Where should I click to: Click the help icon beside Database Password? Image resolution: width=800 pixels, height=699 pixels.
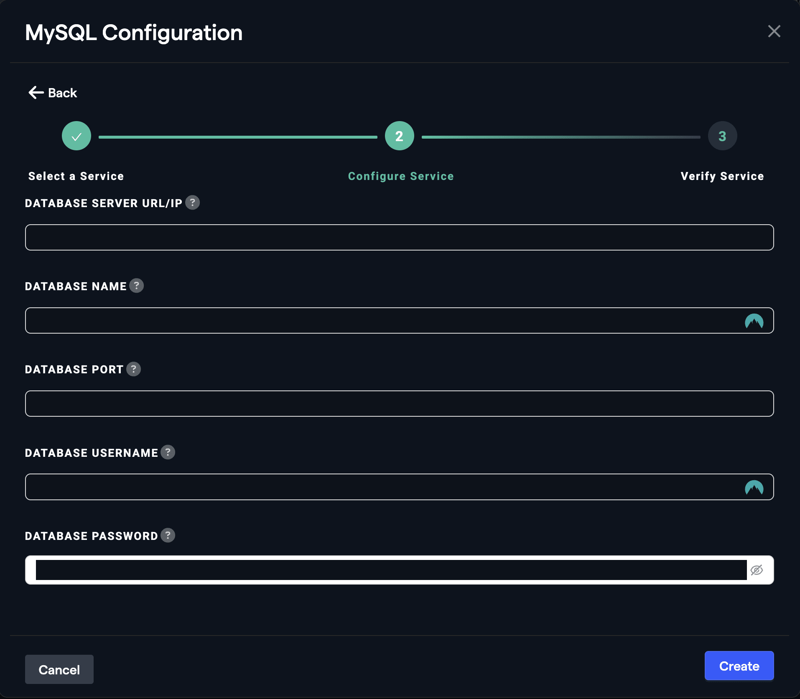(x=168, y=535)
